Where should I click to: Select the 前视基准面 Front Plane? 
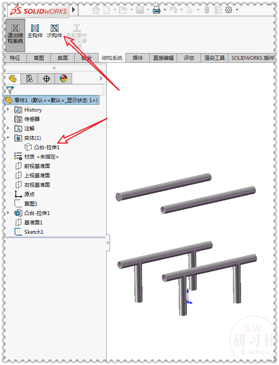pos(32,166)
